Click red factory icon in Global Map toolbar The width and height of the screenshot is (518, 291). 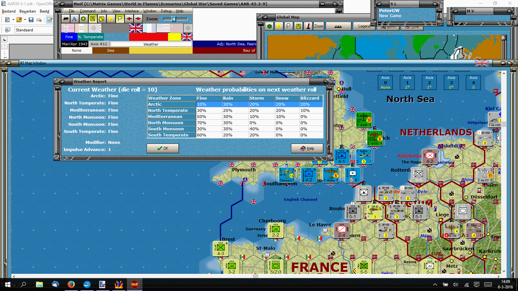308,26
